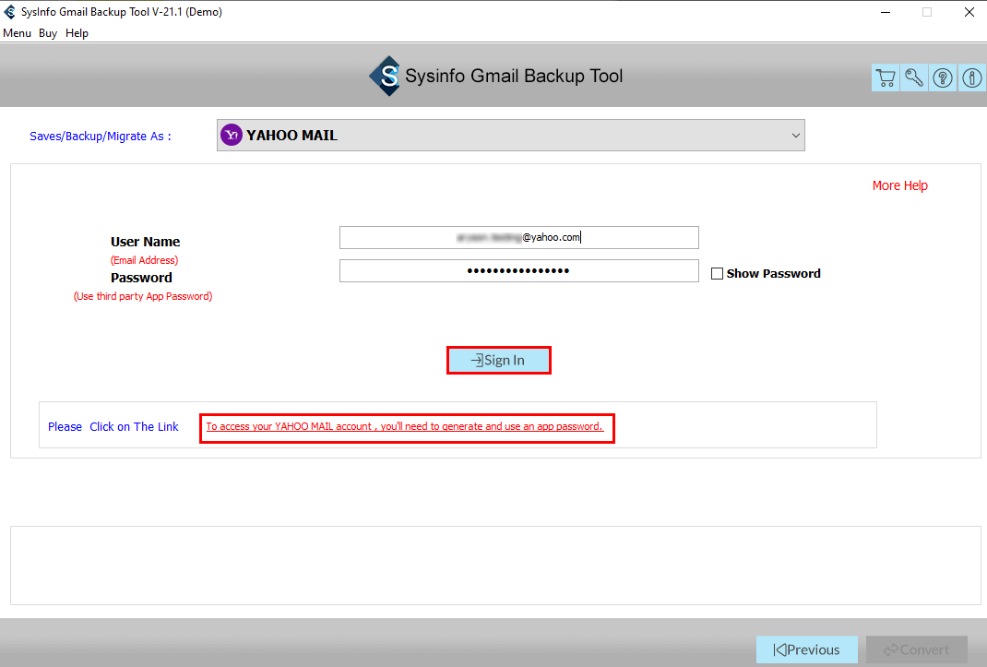The image size is (987, 667).
Task: Click the app icon in title bar
Action: tap(9, 12)
